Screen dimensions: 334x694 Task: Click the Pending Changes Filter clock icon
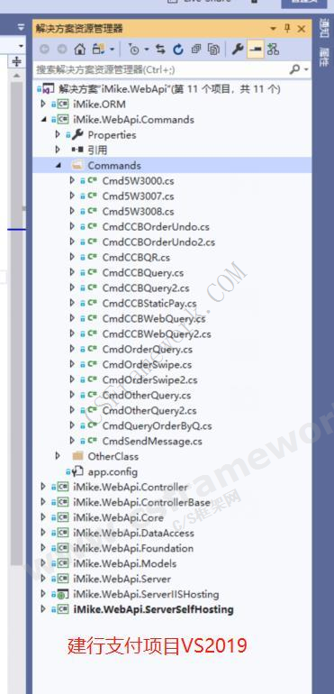pos(134,50)
